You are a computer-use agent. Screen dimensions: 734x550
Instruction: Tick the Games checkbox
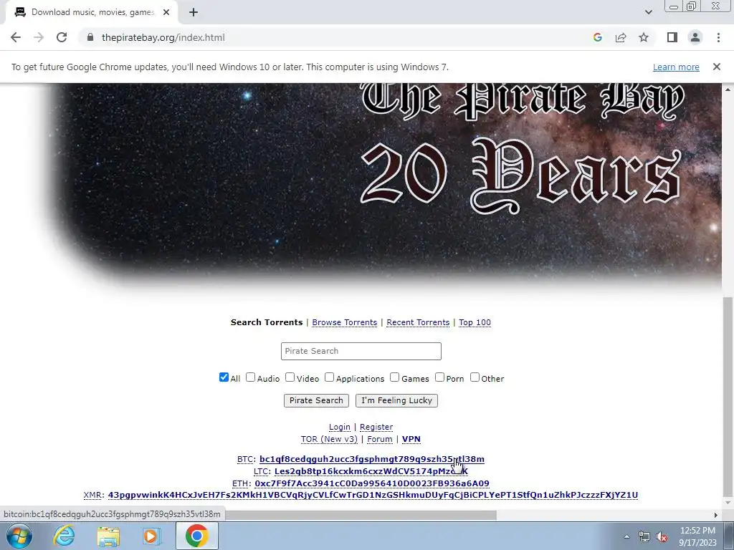[x=395, y=377]
